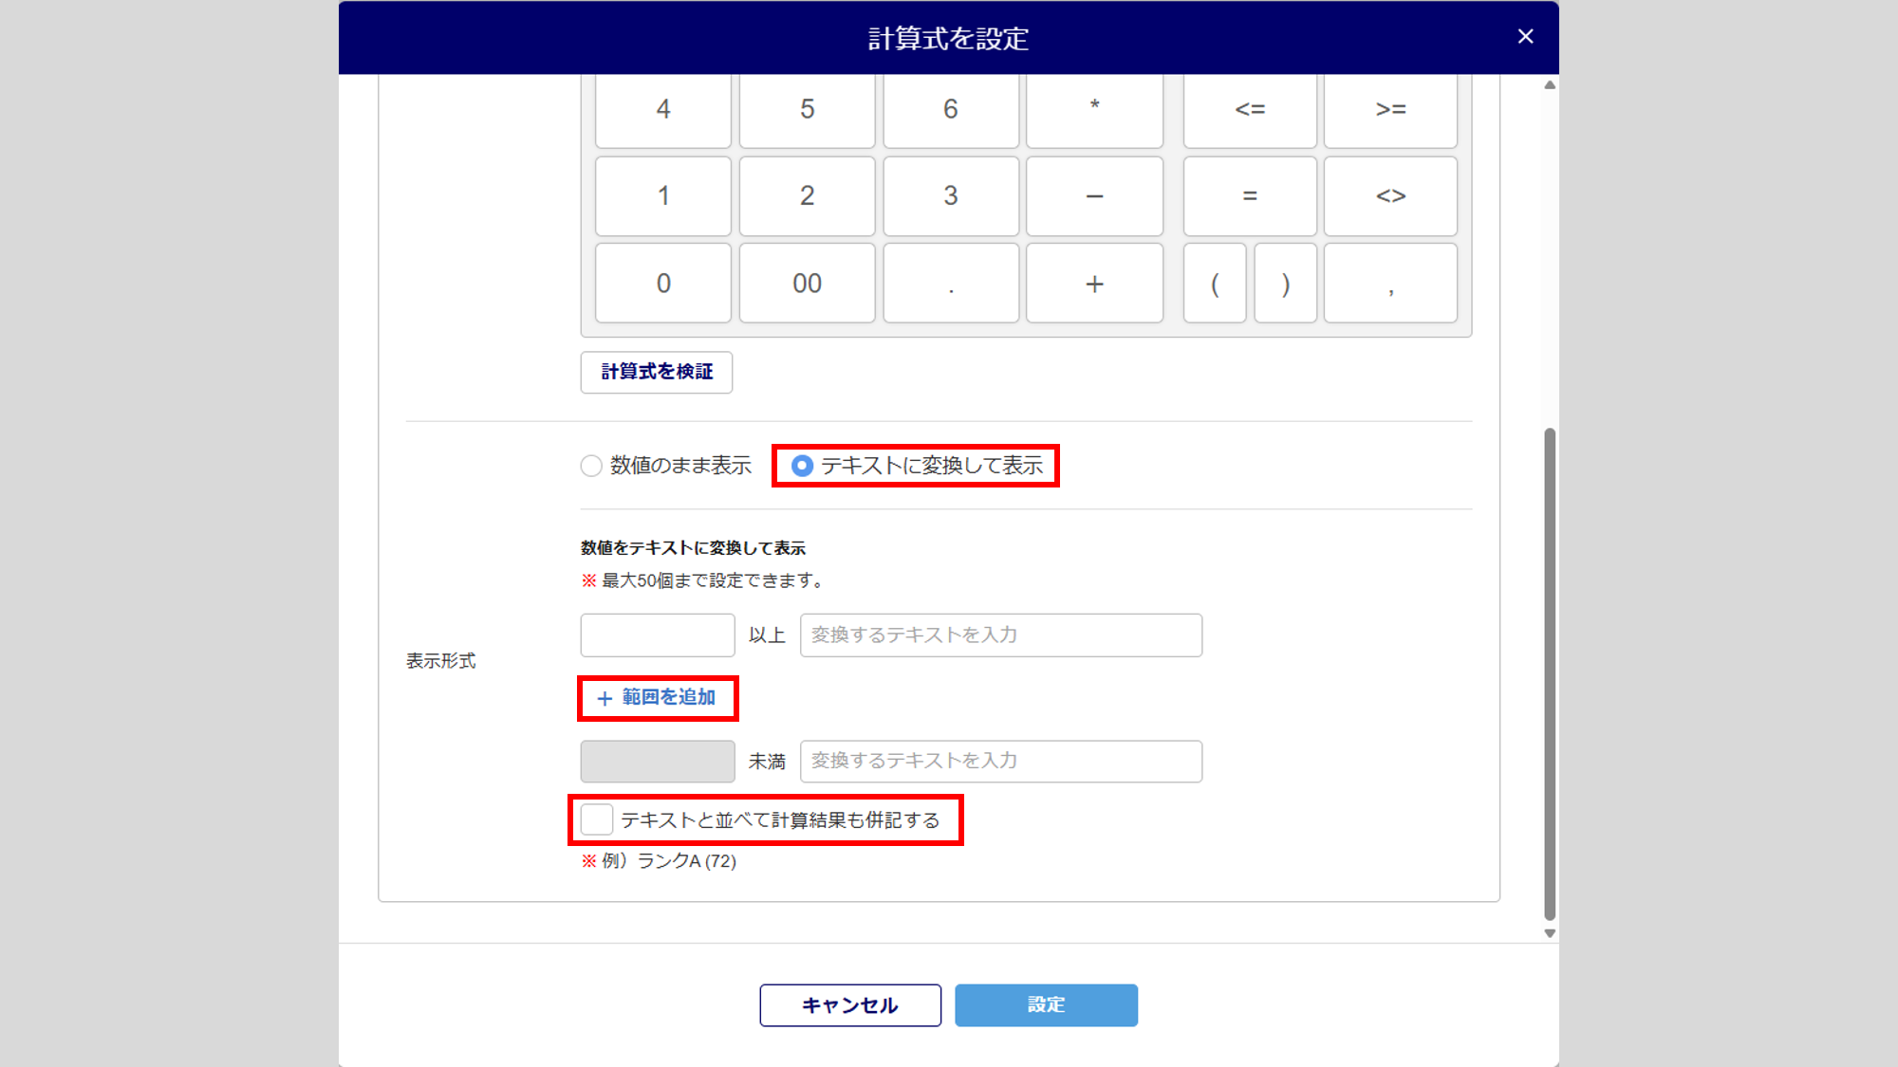Insert the <> not-equal operator
Image resolution: width=1898 pixels, height=1067 pixels.
(x=1390, y=195)
